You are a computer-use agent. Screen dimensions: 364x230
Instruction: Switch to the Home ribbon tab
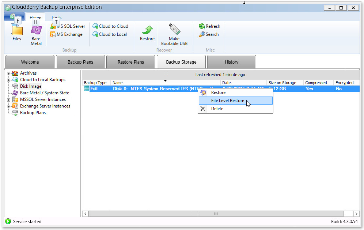(x=35, y=17)
